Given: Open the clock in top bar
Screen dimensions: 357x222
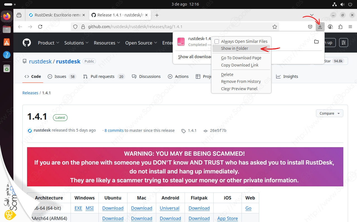Looking at the screenshot, I should click(x=185, y=4).
